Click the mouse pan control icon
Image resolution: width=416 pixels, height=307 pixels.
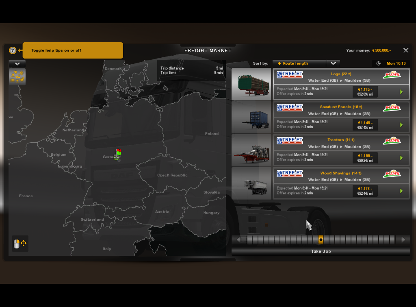(20, 243)
